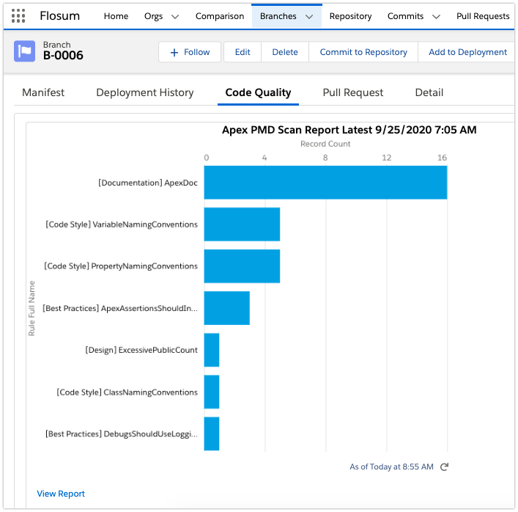Open the Commits nav item
Screen dimensions: 518x512
405,16
